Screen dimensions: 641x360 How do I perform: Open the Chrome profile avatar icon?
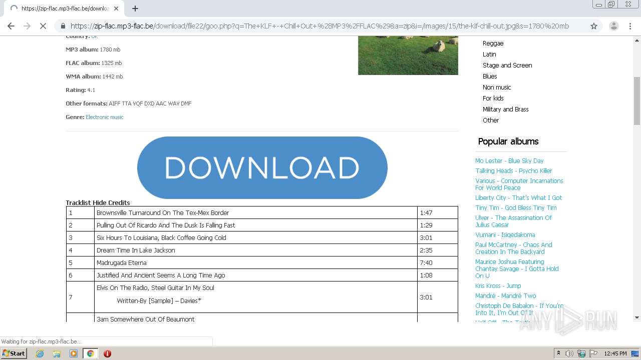coord(613,26)
